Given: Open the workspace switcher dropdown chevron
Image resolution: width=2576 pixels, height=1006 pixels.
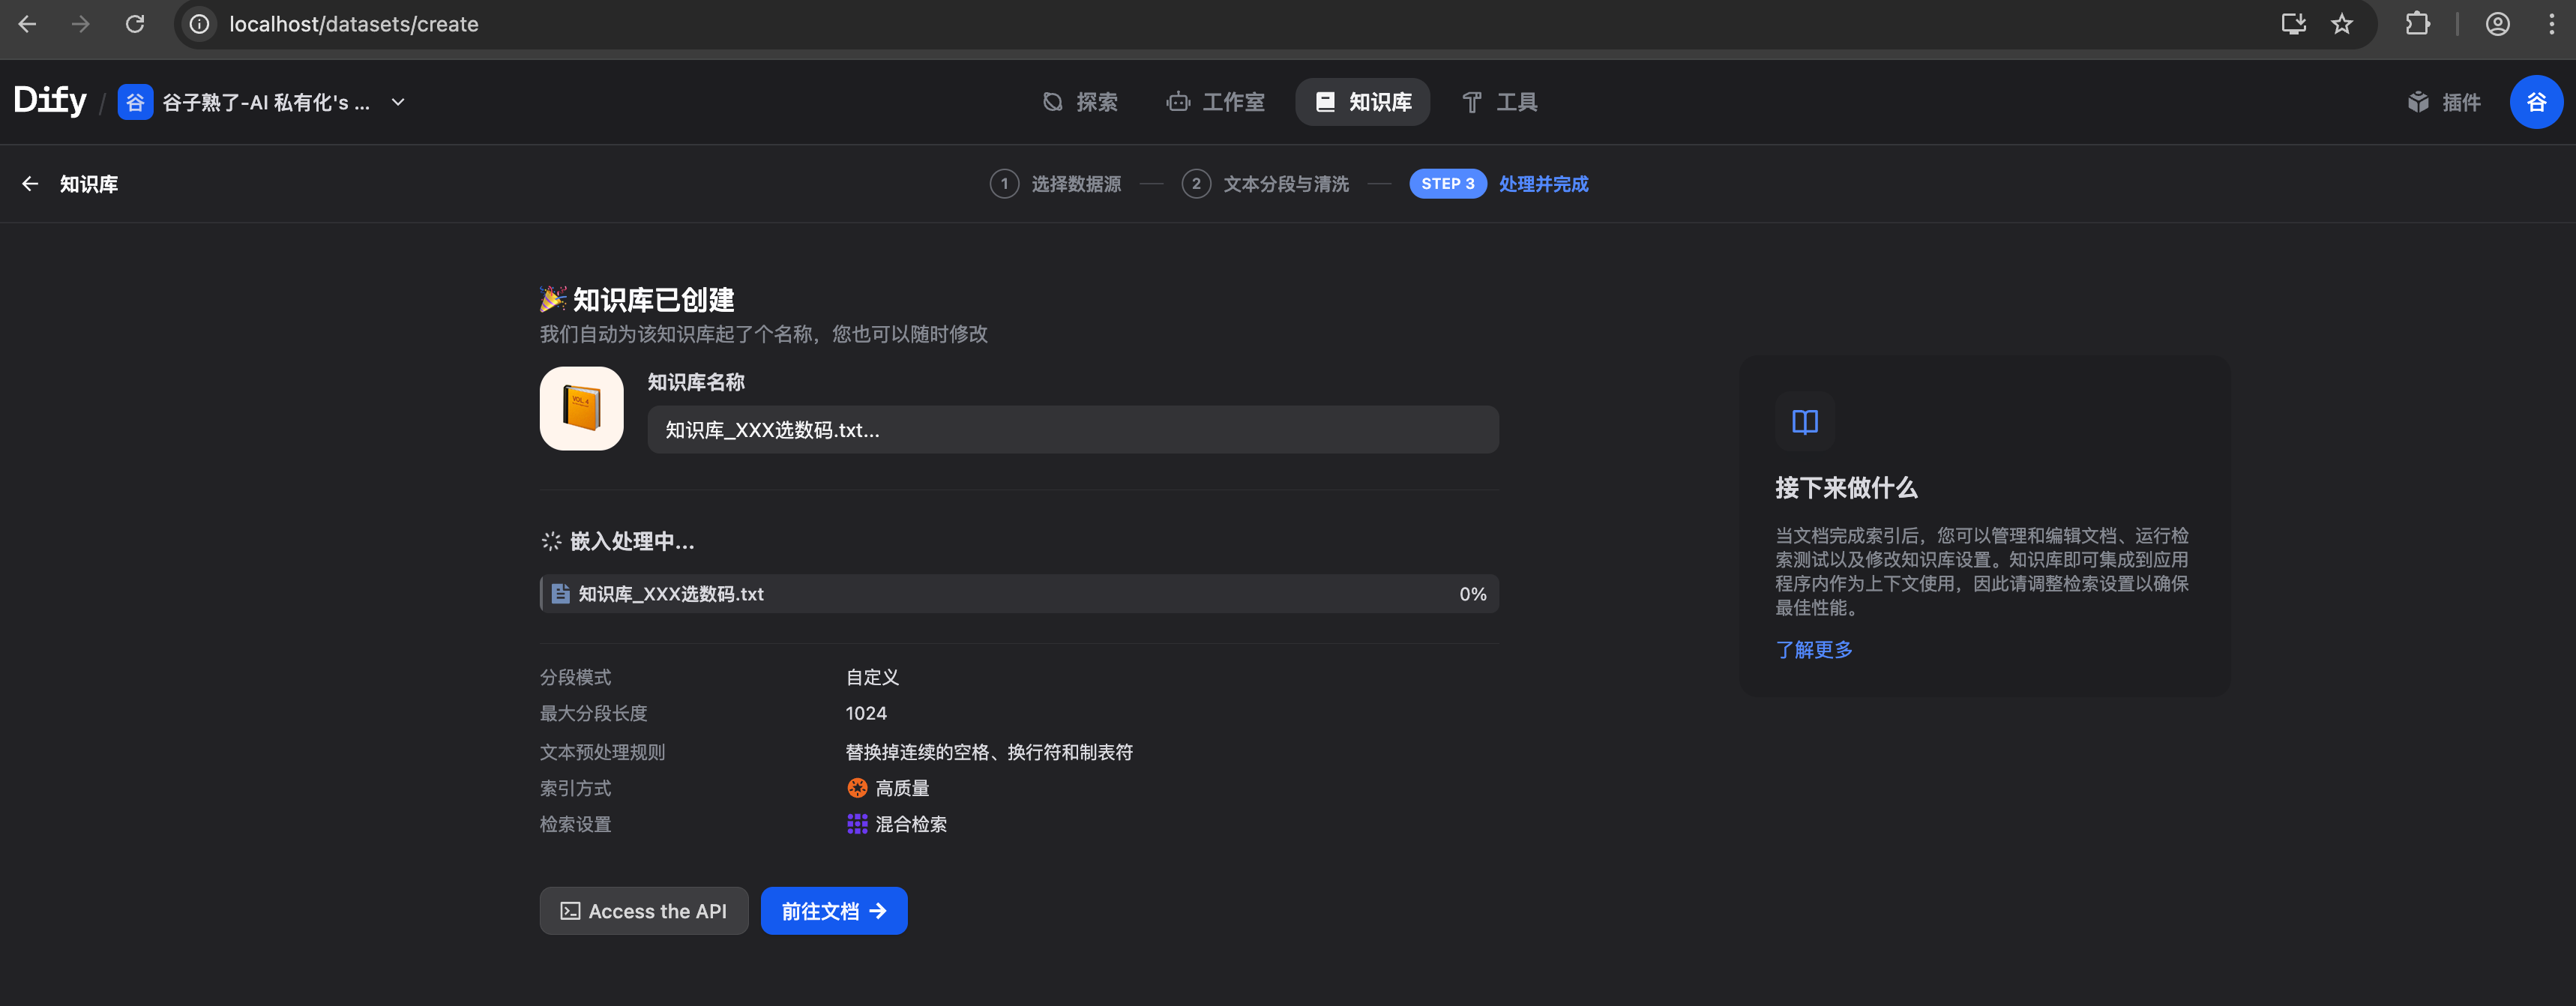Looking at the screenshot, I should [x=398, y=102].
